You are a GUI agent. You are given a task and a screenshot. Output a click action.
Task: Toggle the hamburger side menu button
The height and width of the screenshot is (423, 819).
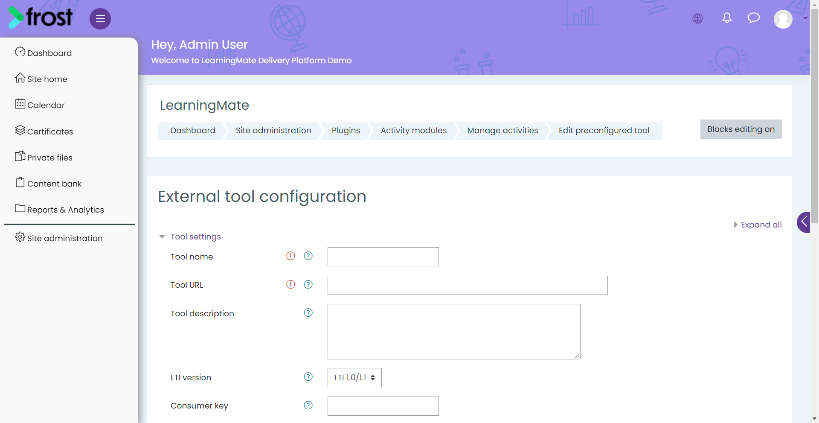pyautogui.click(x=100, y=19)
